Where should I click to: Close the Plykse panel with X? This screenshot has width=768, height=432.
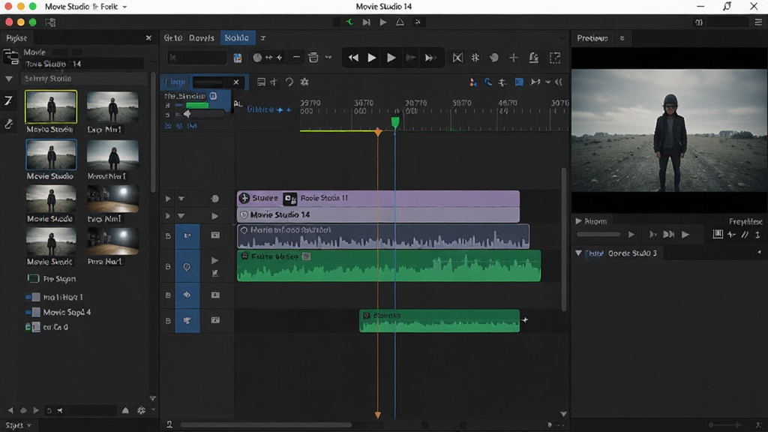click(x=148, y=37)
